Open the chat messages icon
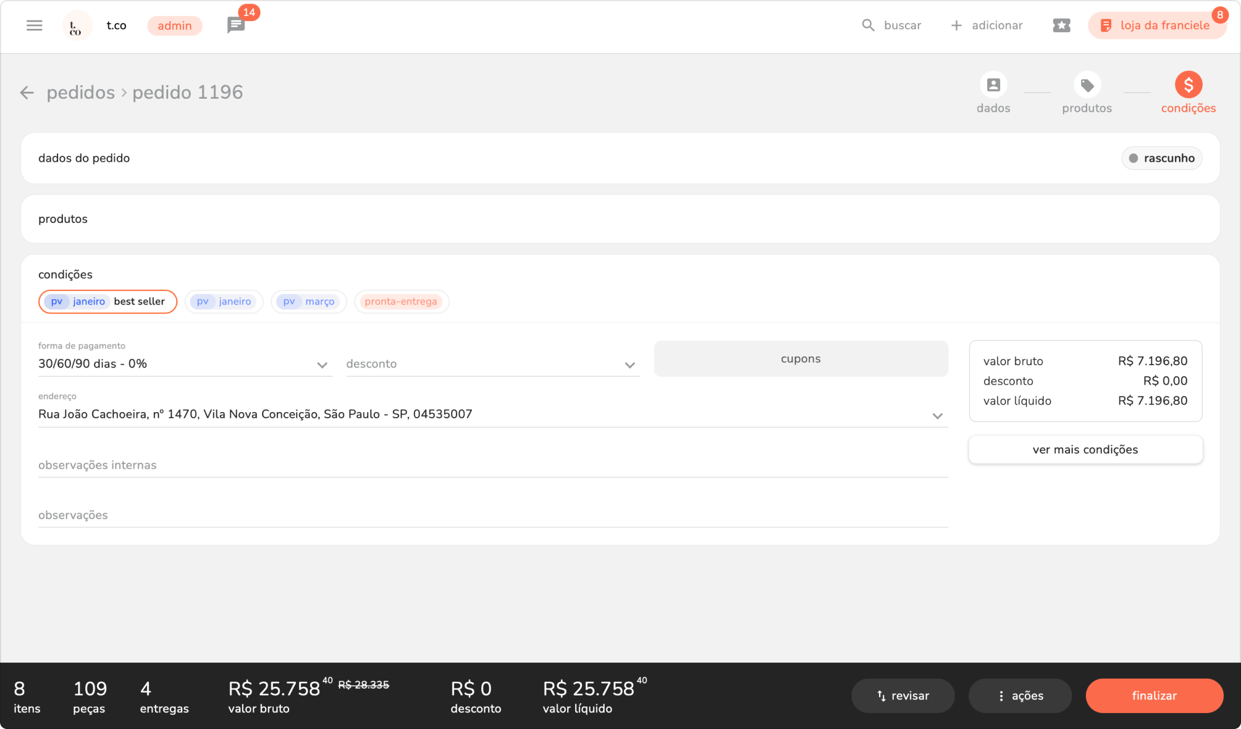Screen dimensions: 1241x729 pos(236,25)
